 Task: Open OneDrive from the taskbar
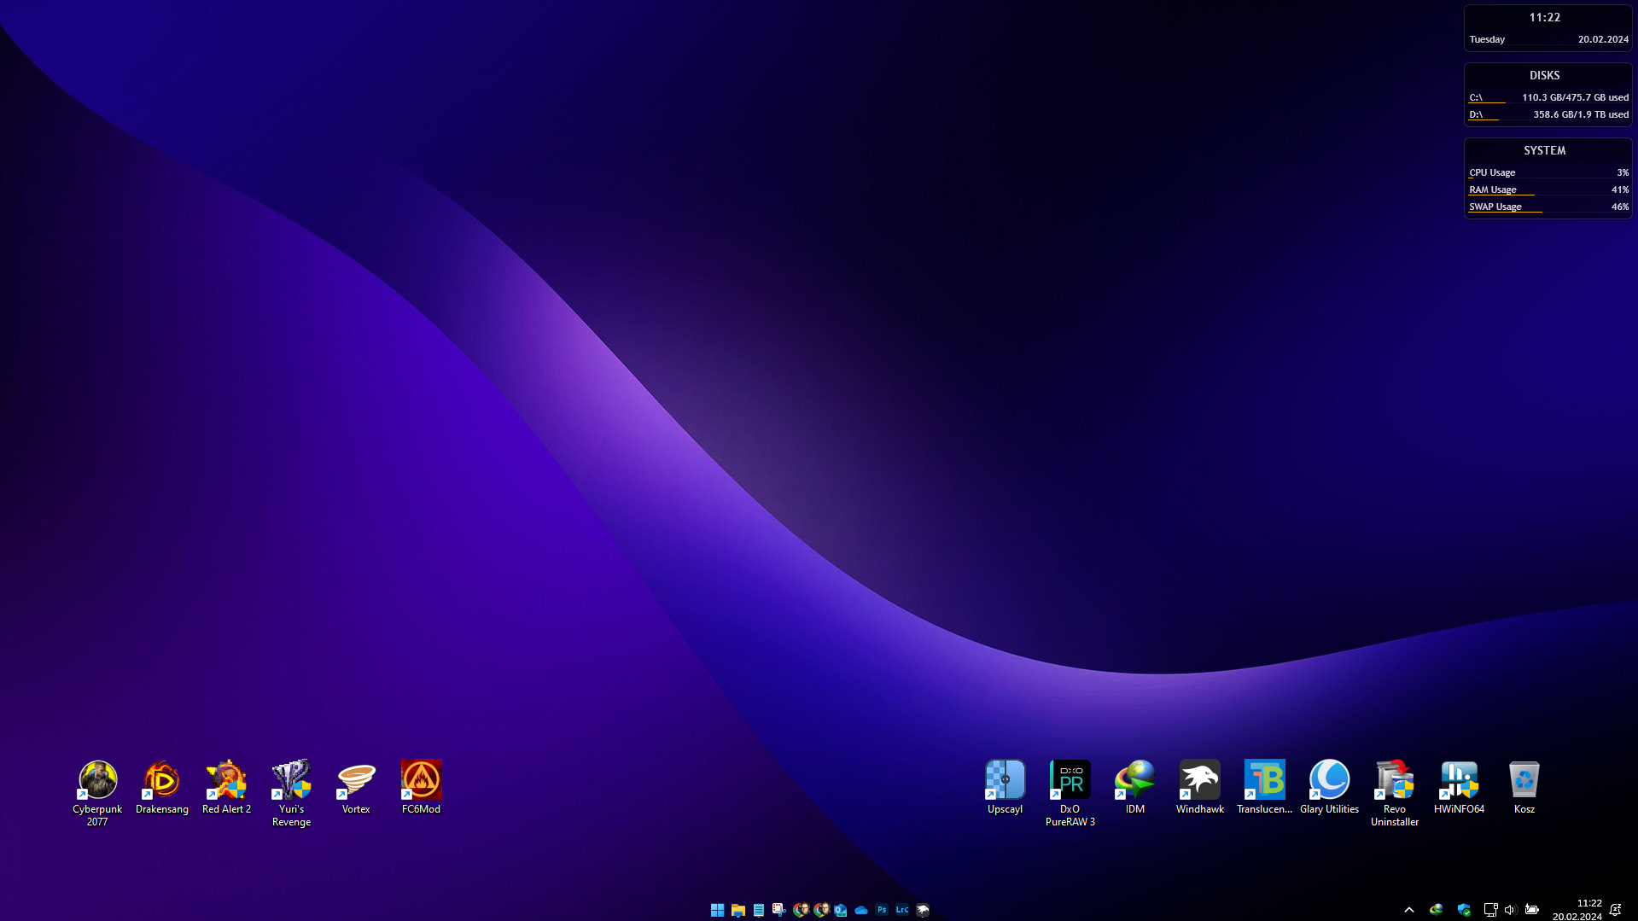tap(861, 910)
